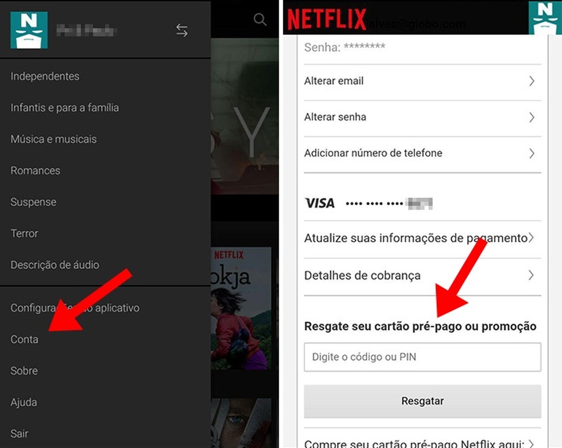This screenshot has width=562, height=448.
Task: Open the Alterar email option
Action: click(x=423, y=82)
